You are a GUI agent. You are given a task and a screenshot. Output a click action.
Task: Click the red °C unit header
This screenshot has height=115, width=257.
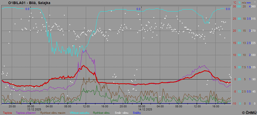point(235,3)
